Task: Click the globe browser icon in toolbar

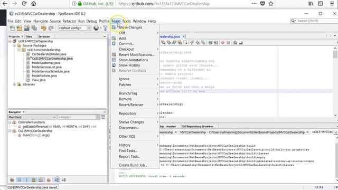Action: 96,28
